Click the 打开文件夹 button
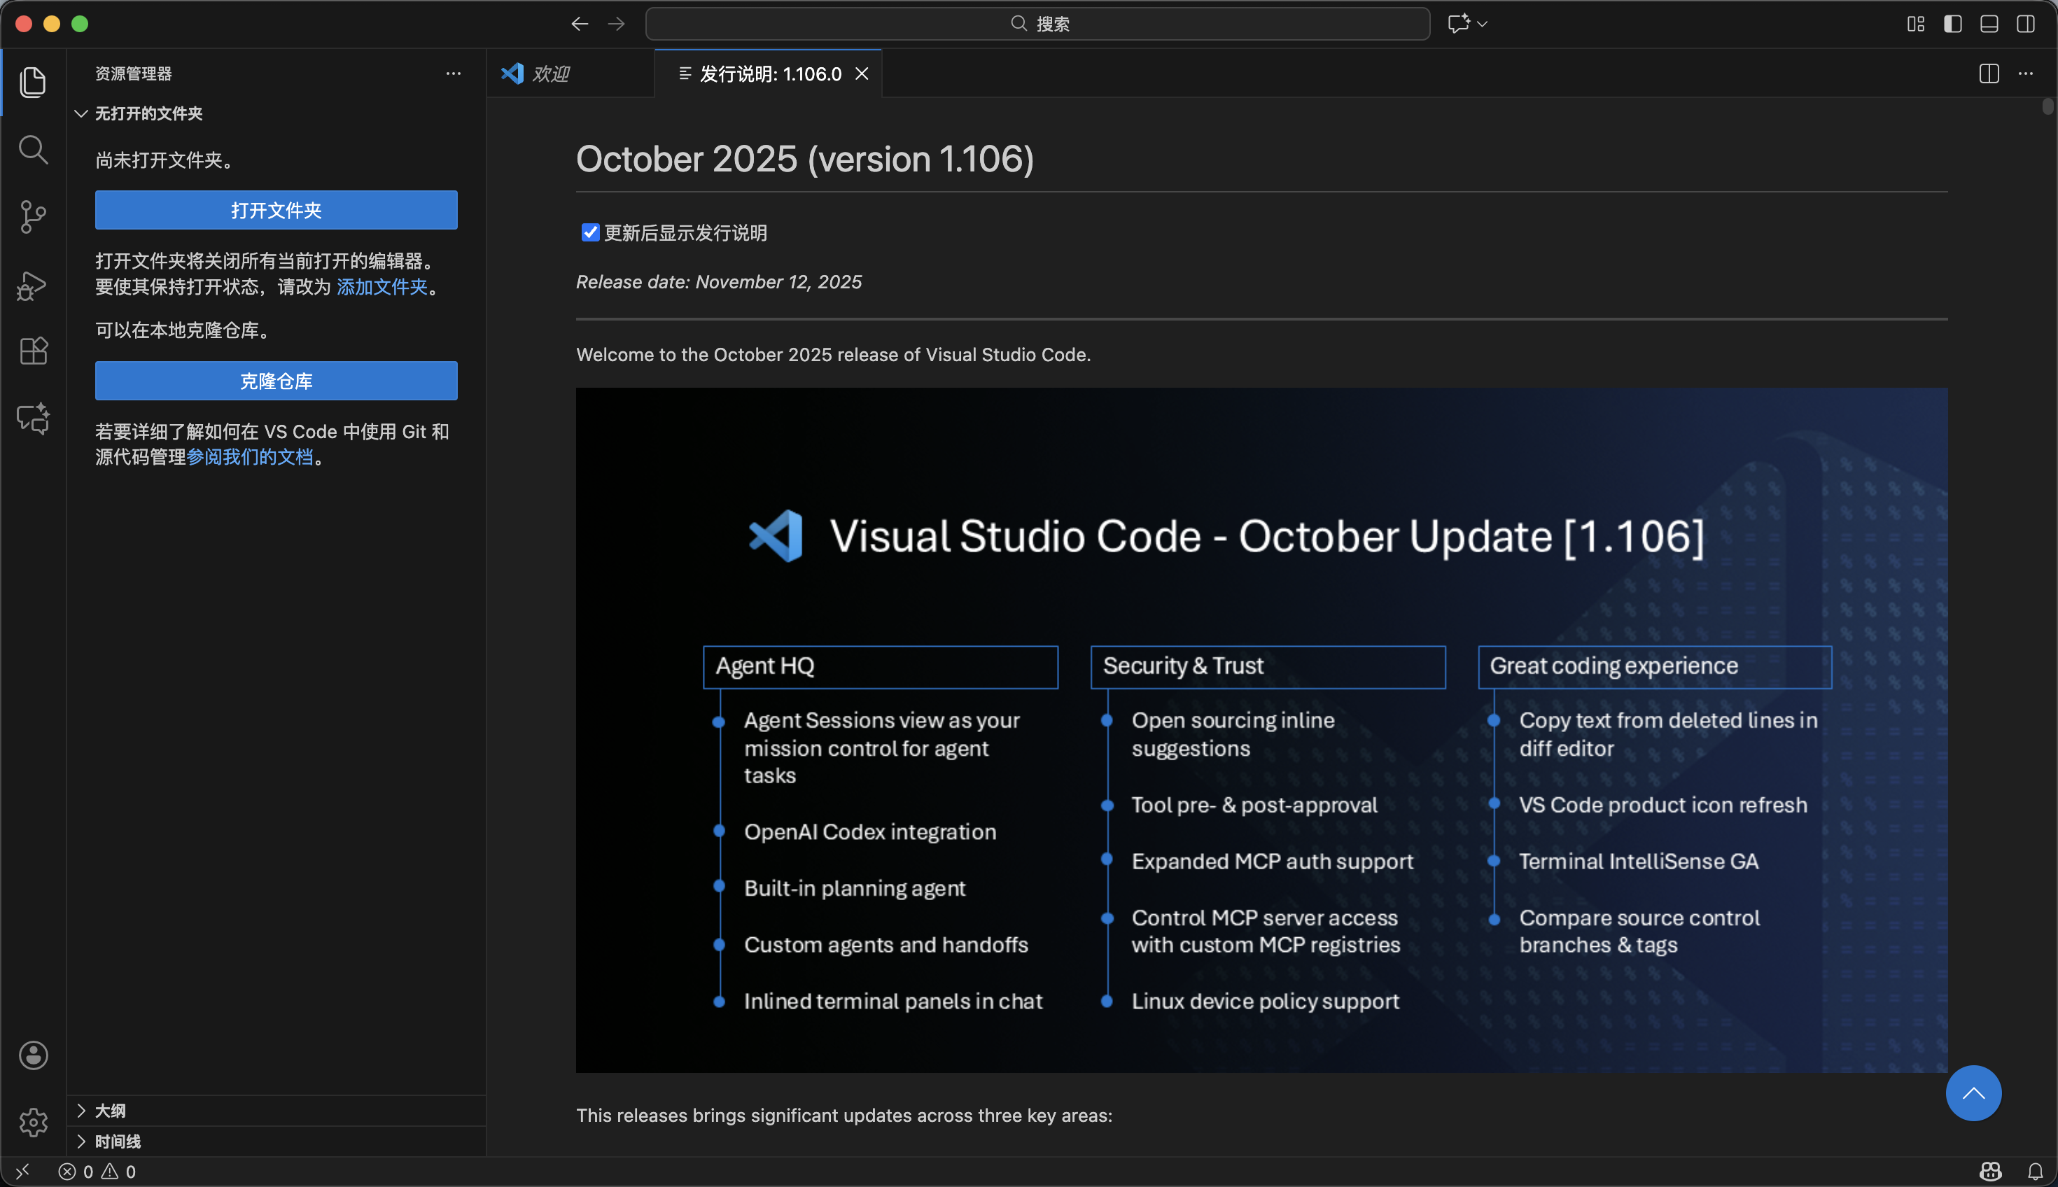 tap(276, 211)
